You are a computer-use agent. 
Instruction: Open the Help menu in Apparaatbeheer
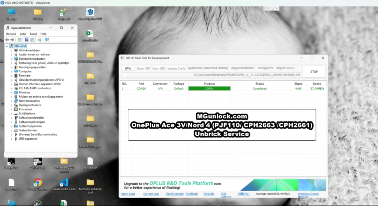click(x=44, y=34)
